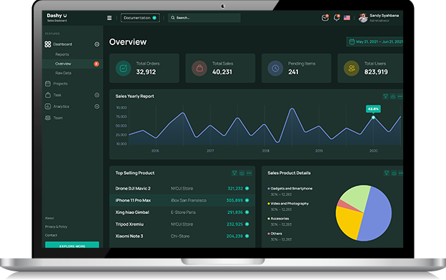This screenshot has height=280, width=446.
Task: Click the Tripod Xremiu product name
Action: [129, 224]
